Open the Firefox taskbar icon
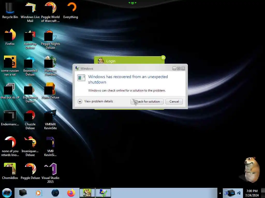The width and height of the screenshot is (265, 198). point(71,193)
